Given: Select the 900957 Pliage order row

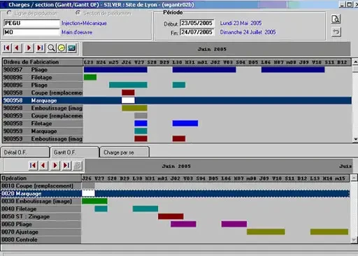Looking at the screenshot, I should coord(177,70).
